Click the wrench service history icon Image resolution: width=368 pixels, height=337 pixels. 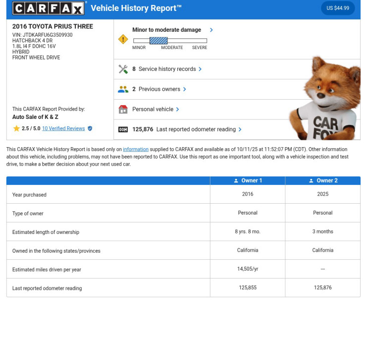[x=123, y=69]
